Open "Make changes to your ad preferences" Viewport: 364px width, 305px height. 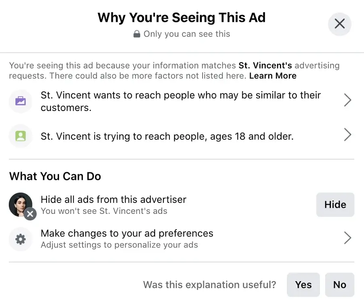click(x=127, y=233)
